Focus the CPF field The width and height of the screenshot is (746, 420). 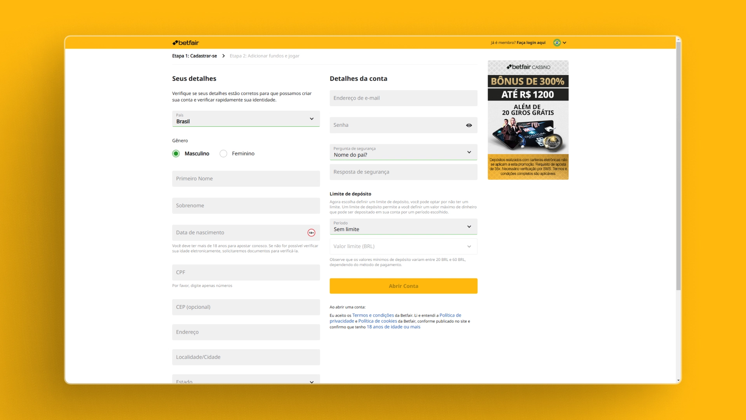coord(246,273)
